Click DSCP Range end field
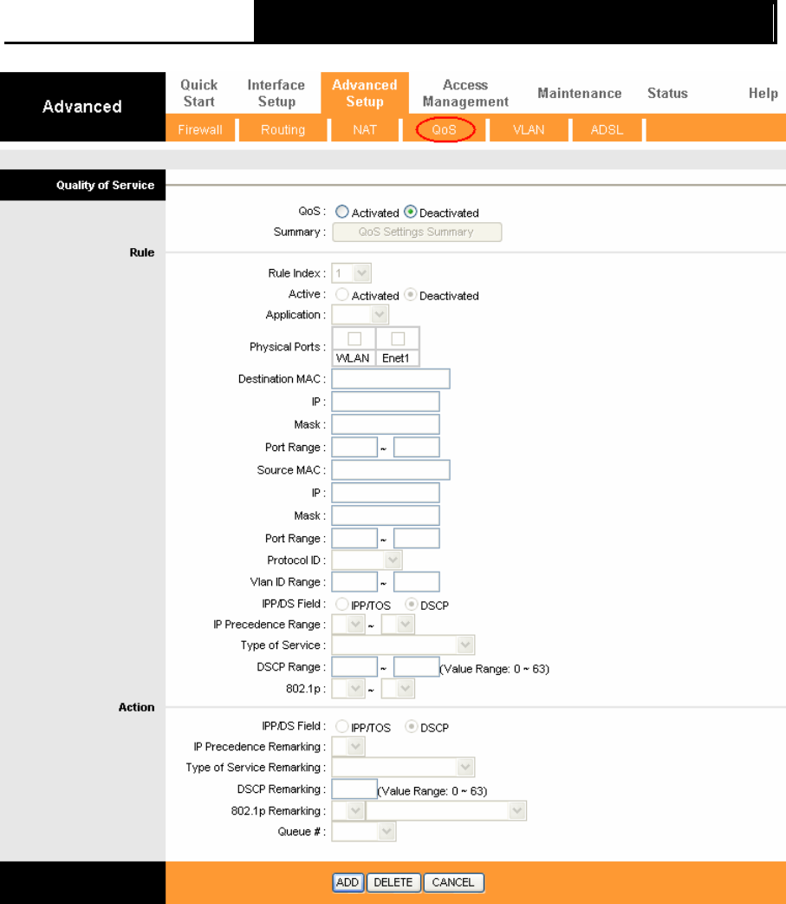786x904 pixels. tap(416, 666)
